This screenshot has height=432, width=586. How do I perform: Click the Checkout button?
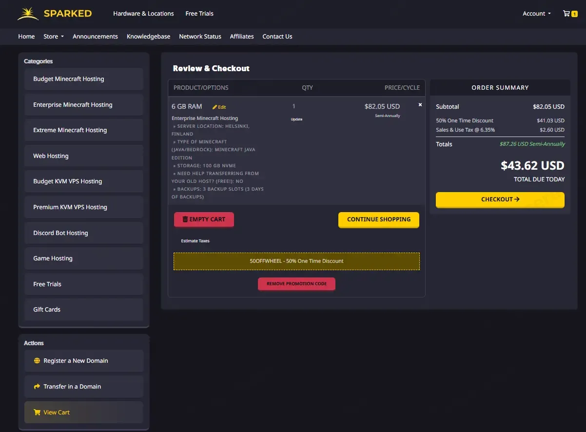pos(500,199)
